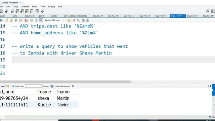Open the preferences gear icon

click(208, 11)
